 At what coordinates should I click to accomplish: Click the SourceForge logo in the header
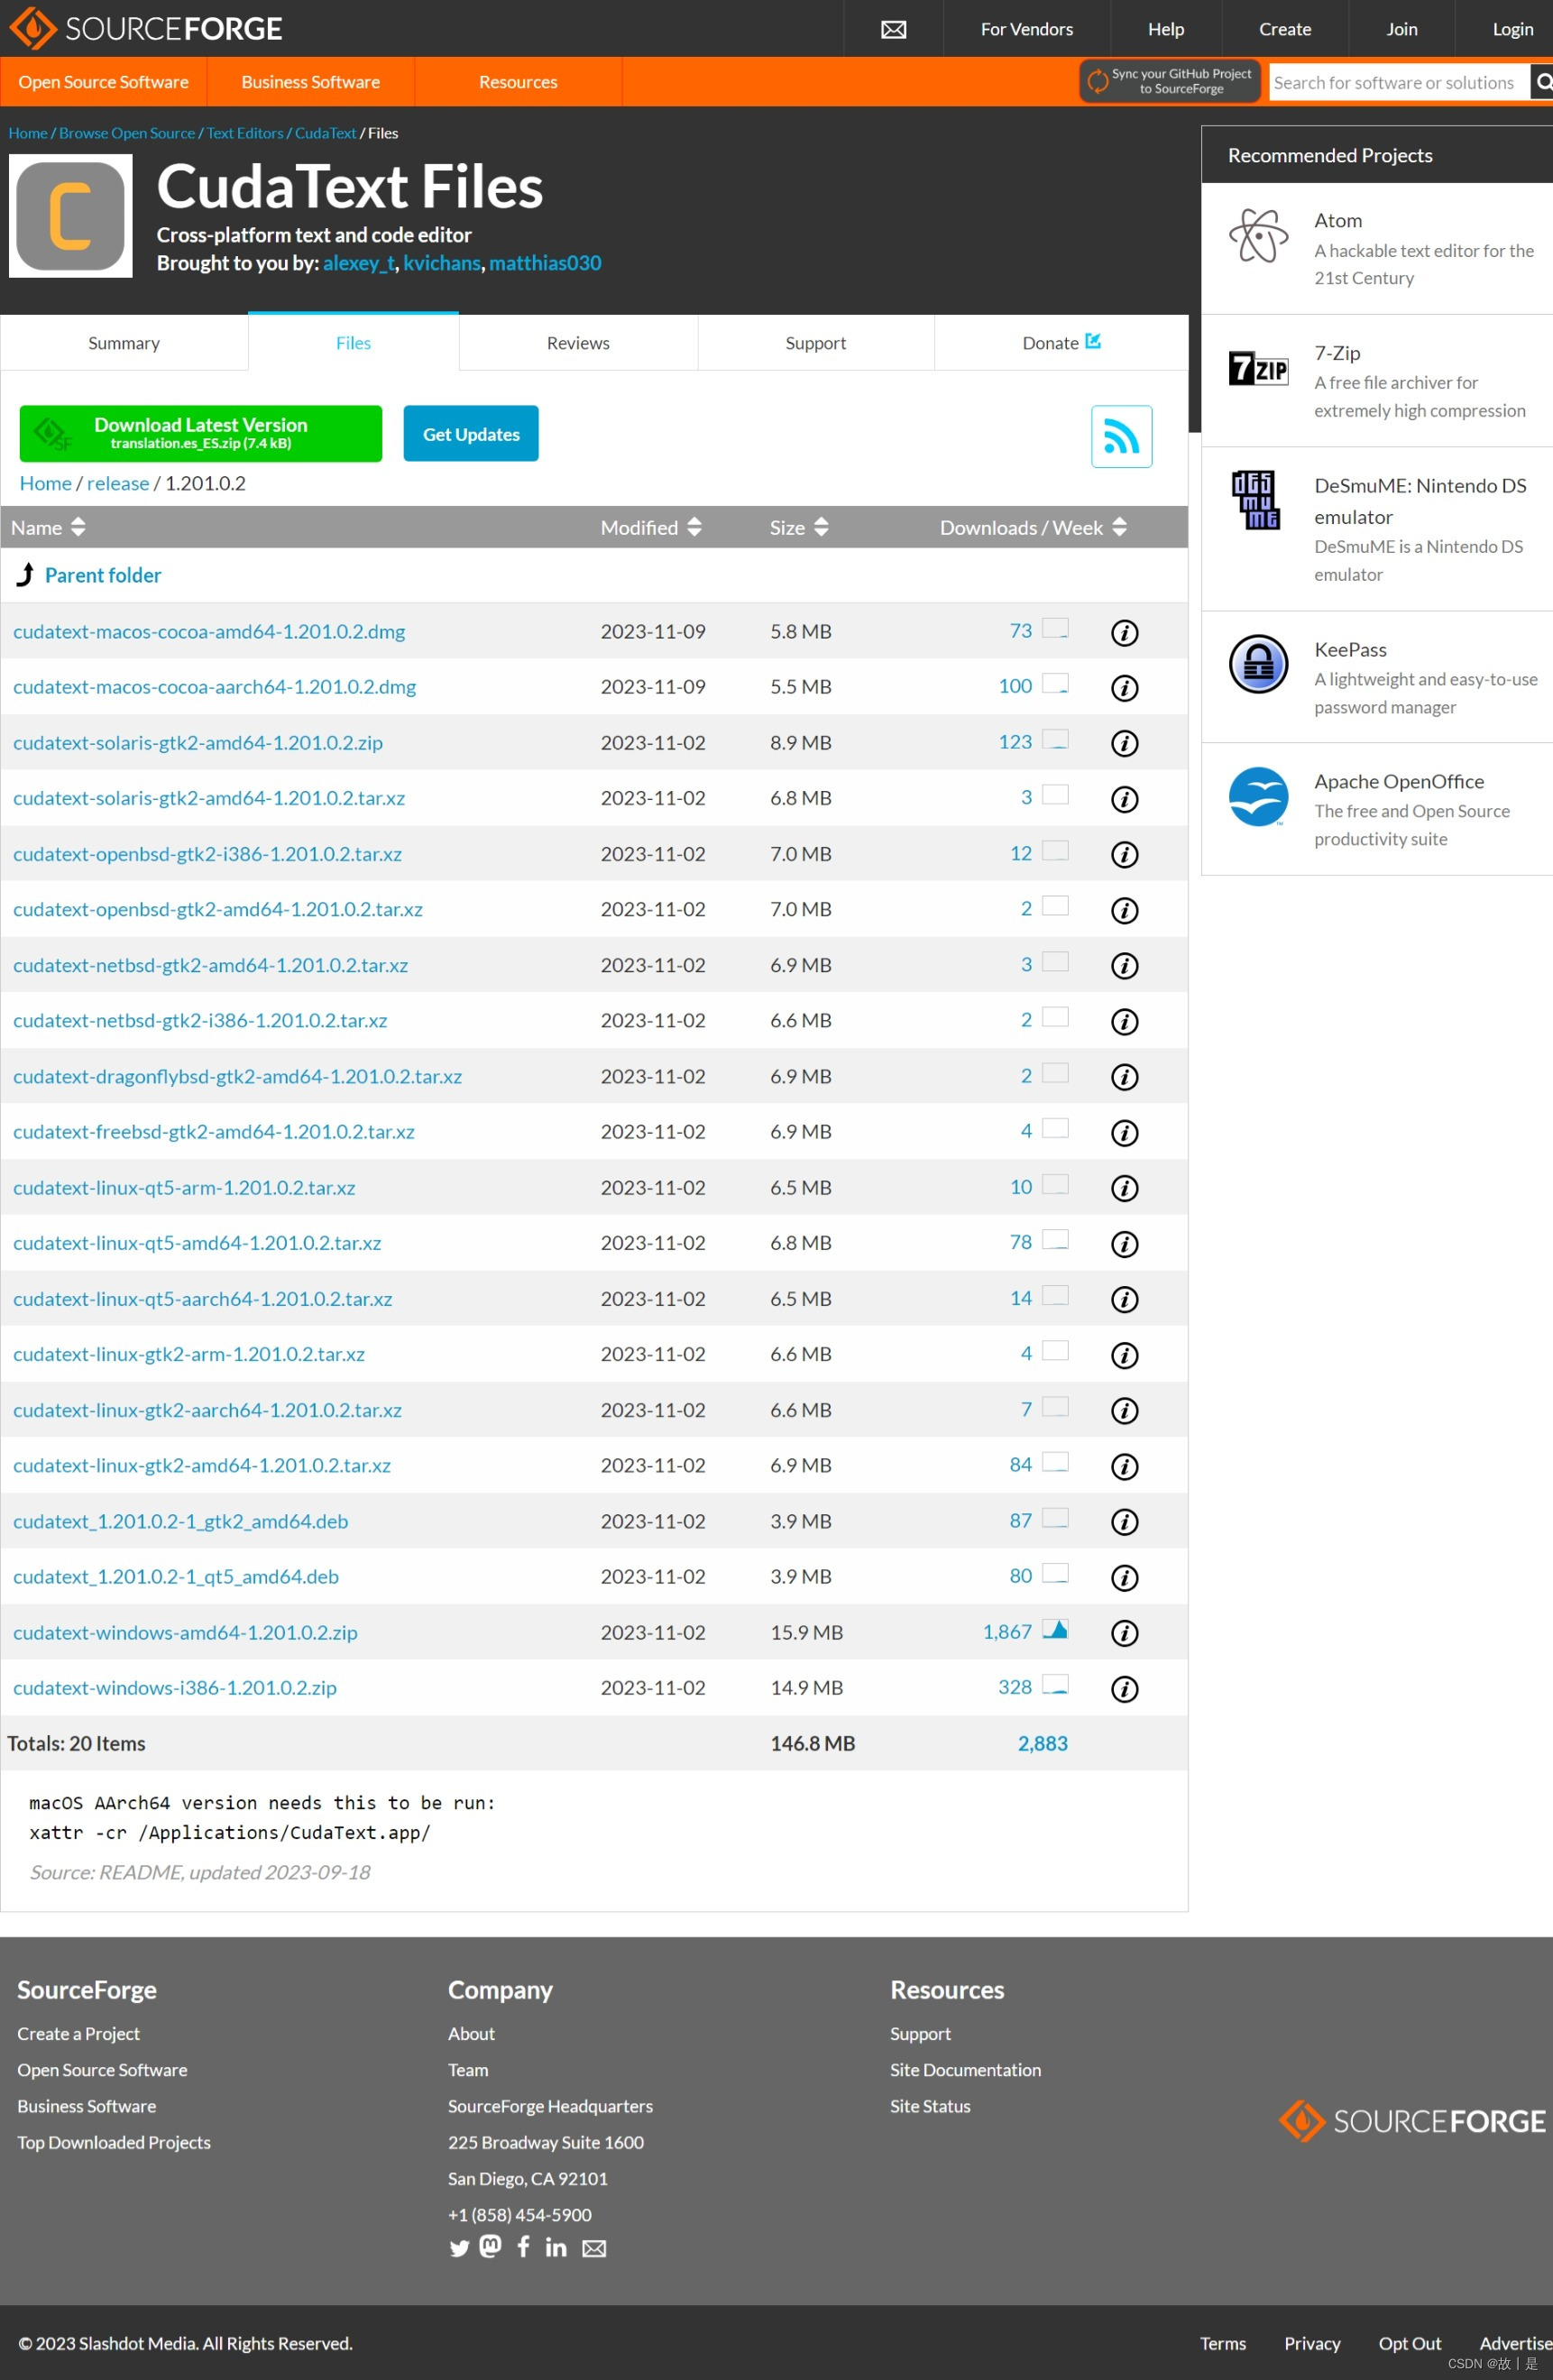(x=146, y=28)
